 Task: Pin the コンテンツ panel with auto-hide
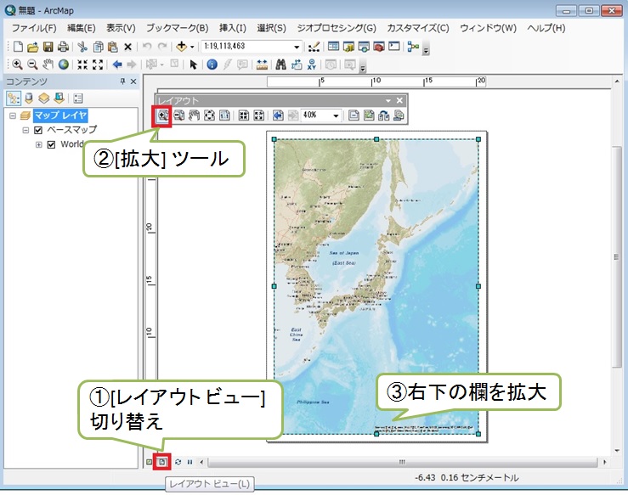point(122,81)
